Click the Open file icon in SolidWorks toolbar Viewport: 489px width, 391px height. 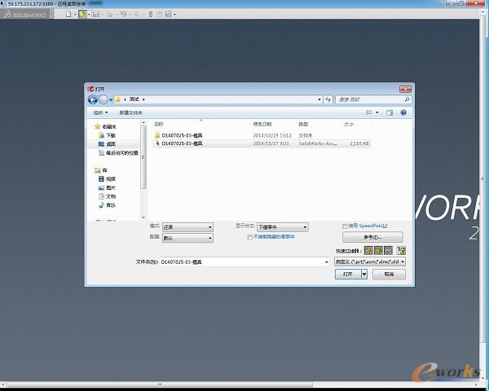point(83,15)
